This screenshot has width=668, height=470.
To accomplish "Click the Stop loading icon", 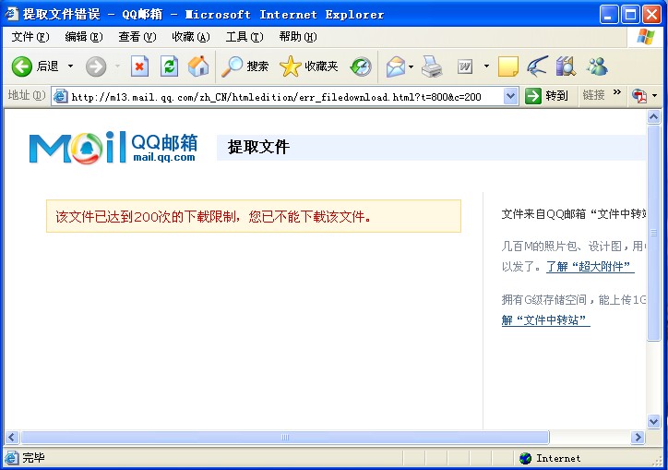I will [x=139, y=66].
